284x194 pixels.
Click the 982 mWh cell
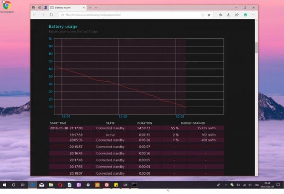(208, 135)
